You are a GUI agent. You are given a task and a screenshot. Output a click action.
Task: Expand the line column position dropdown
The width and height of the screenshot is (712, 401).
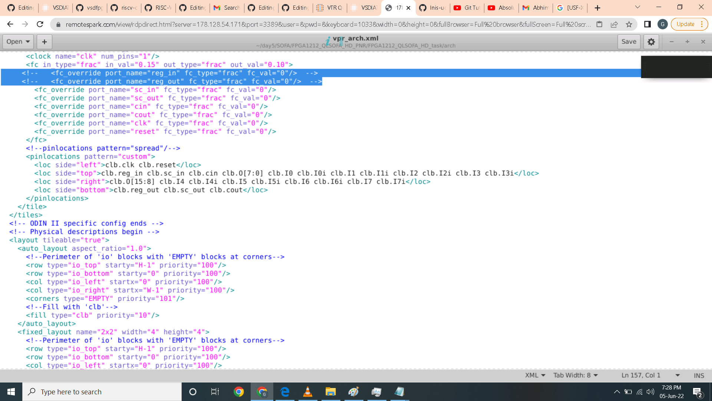tap(678, 375)
